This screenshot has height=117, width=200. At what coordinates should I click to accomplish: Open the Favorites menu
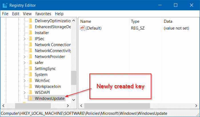43,14
